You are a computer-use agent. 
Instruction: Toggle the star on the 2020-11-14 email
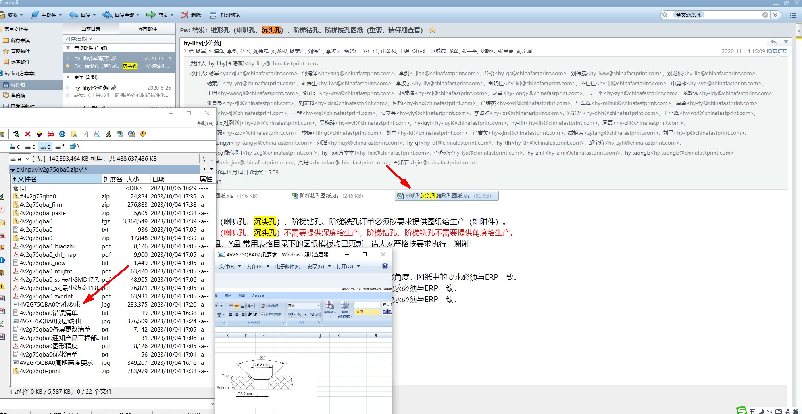coord(67,66)
